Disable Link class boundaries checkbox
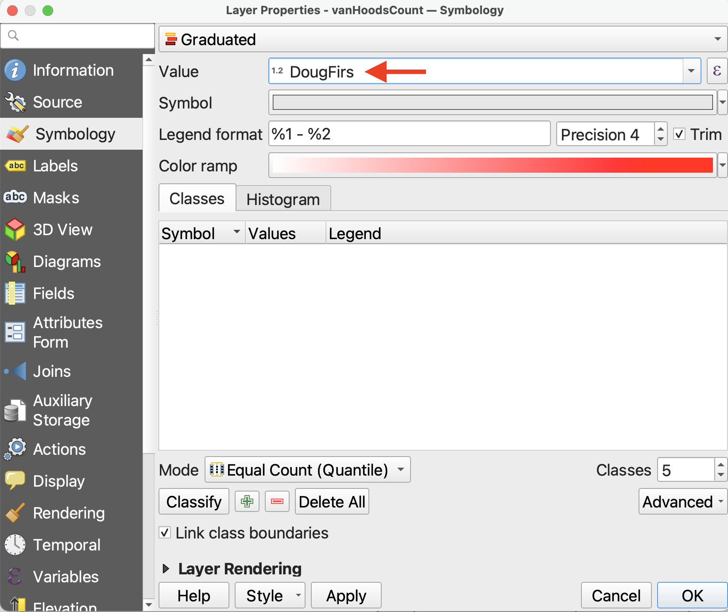This screenshot has height=612, width=728. coord(165,533)
